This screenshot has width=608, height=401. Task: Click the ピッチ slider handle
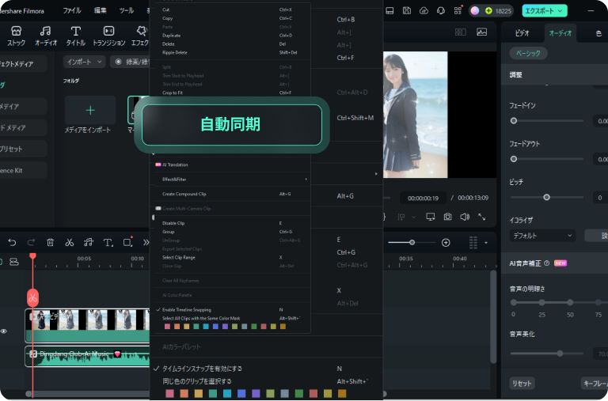546,197
